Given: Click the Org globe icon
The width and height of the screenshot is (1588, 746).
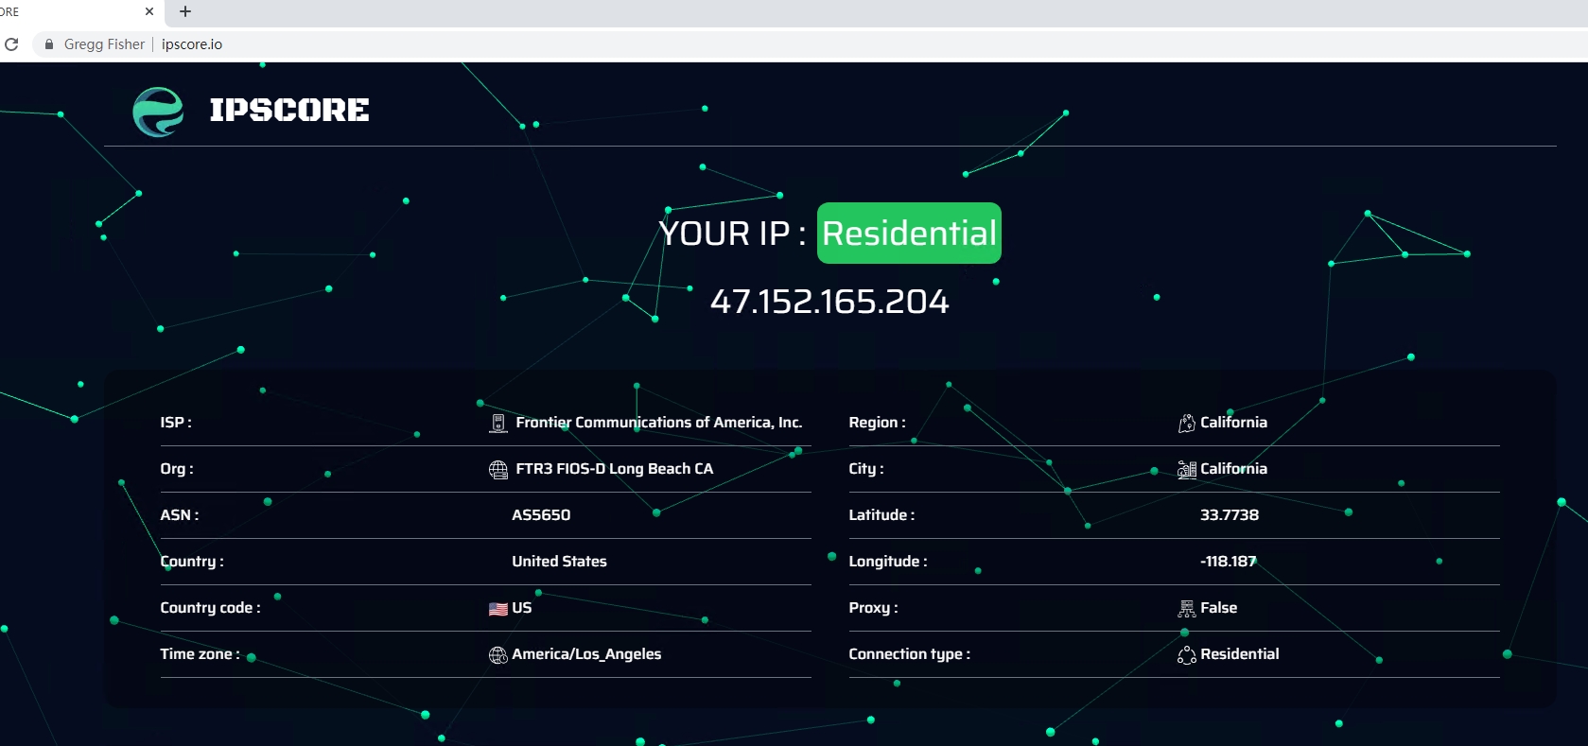Looking at the screenshot, I should click(x=498, y=469).
